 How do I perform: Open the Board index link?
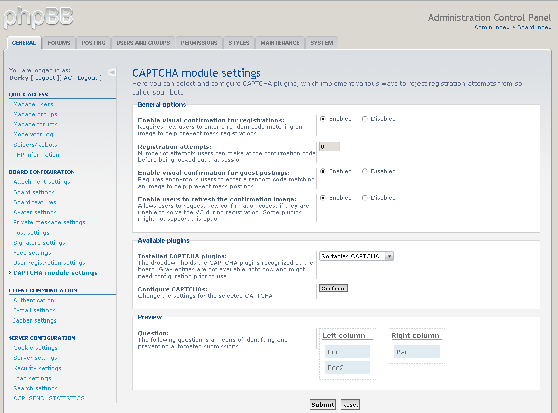[x=534, y=27]
